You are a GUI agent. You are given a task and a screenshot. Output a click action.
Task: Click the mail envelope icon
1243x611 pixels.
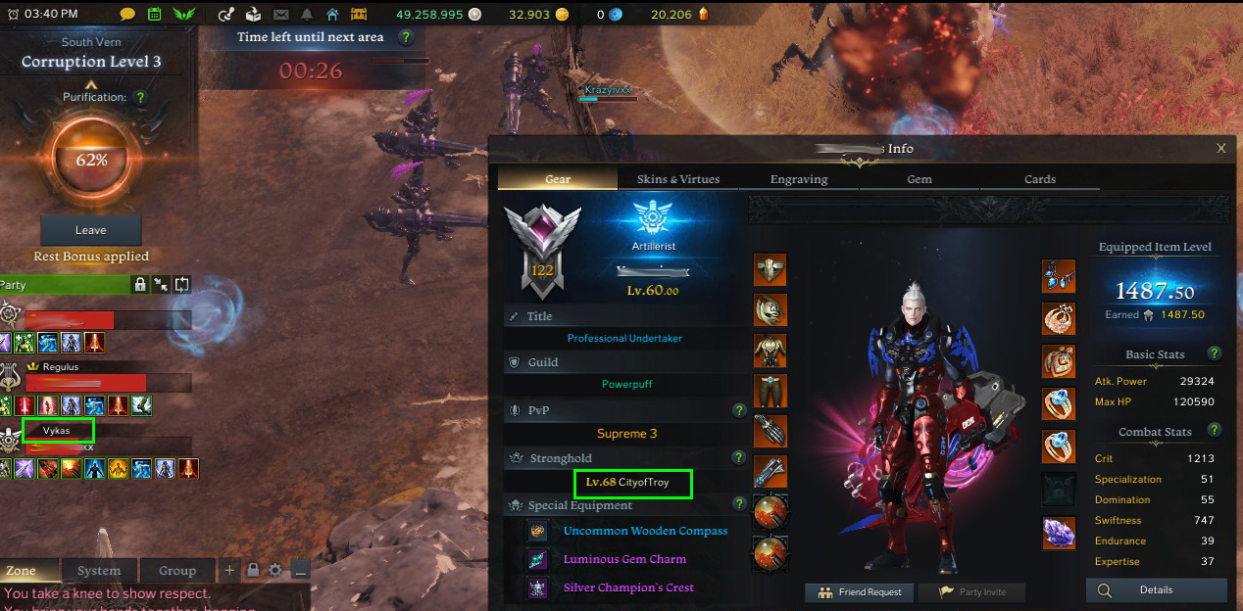[x=281, y=15]
